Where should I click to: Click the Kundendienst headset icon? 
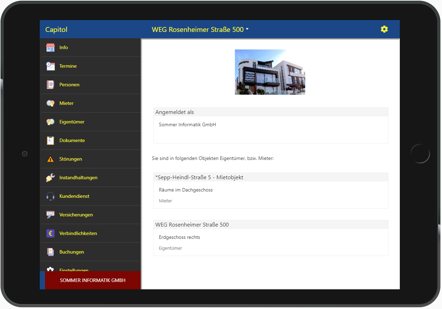[50, 196]
